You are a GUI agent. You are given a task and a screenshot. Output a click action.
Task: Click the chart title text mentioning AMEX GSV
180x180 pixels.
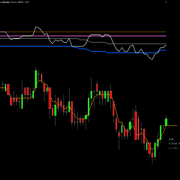(x=14, y=2)
